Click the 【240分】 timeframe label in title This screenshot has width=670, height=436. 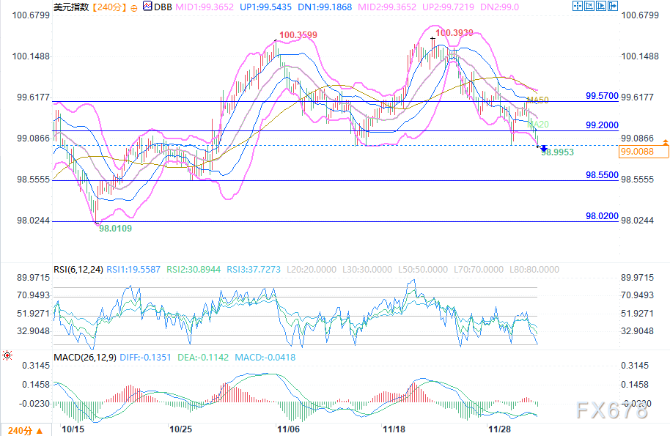coord(107,7)
